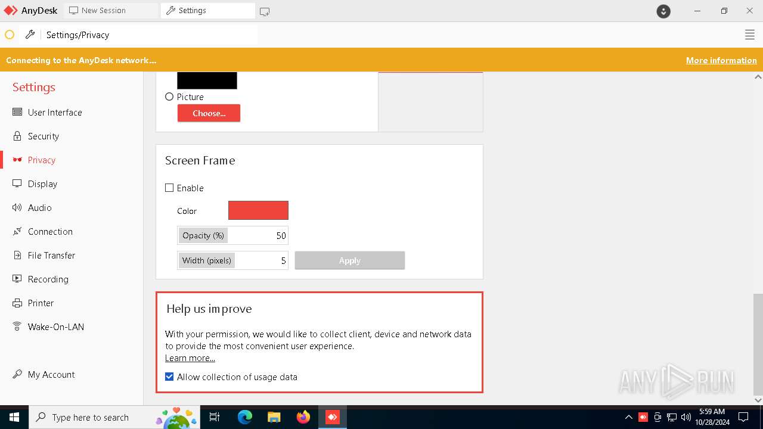Open the notification center icon
Viewport: 763px width, 429px height.
coord(743,417)
